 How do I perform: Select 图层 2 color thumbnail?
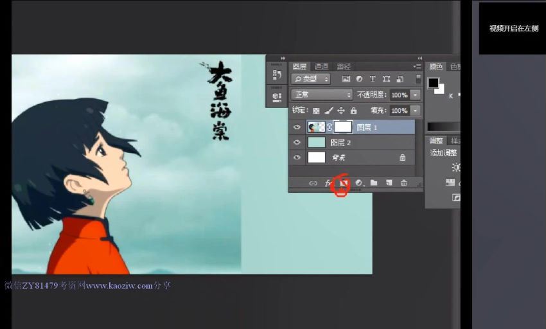tap(317, 142)
